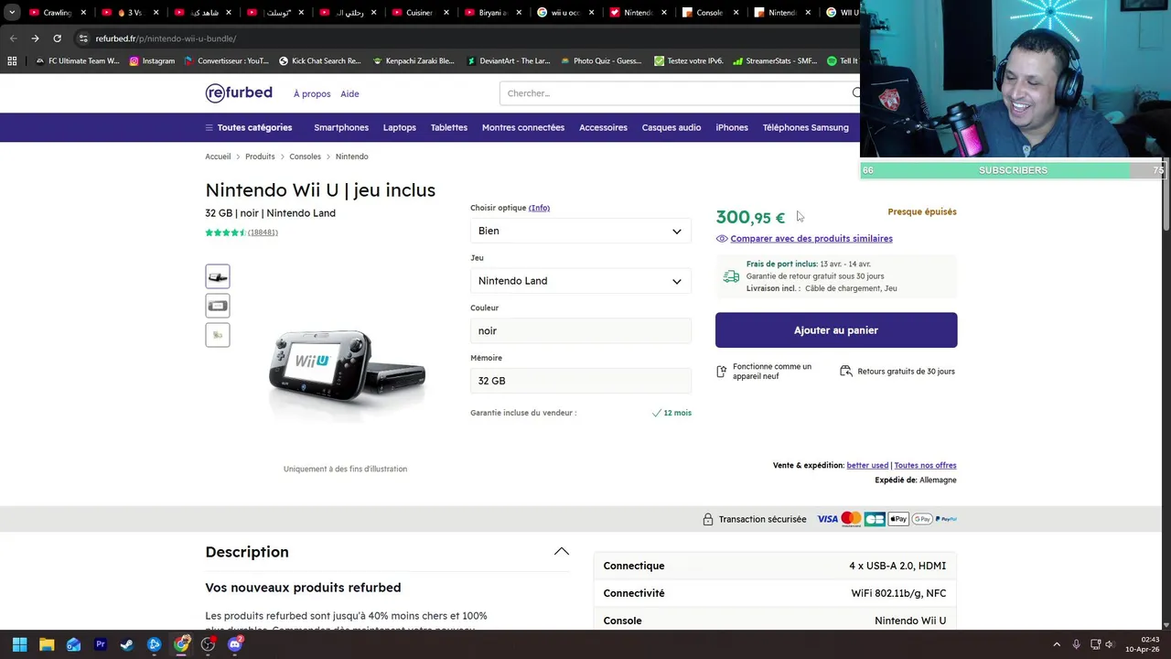The image size is (1171, 659).
Task: Open the Laptops category
Action: point(400,127)
